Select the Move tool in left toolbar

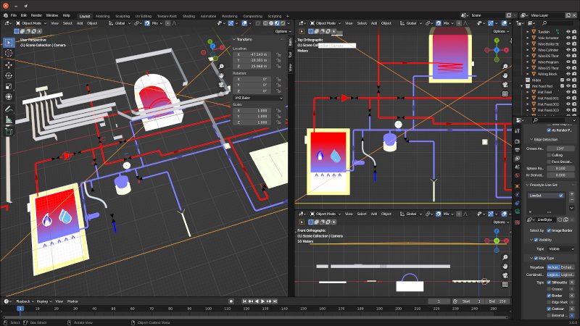pyautogui.click(x=9, y=65)
